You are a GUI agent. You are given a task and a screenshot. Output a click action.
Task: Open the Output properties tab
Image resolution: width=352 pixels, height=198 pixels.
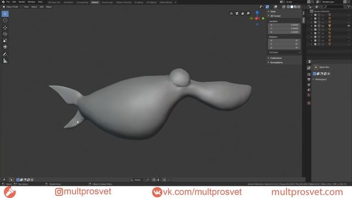309,79
